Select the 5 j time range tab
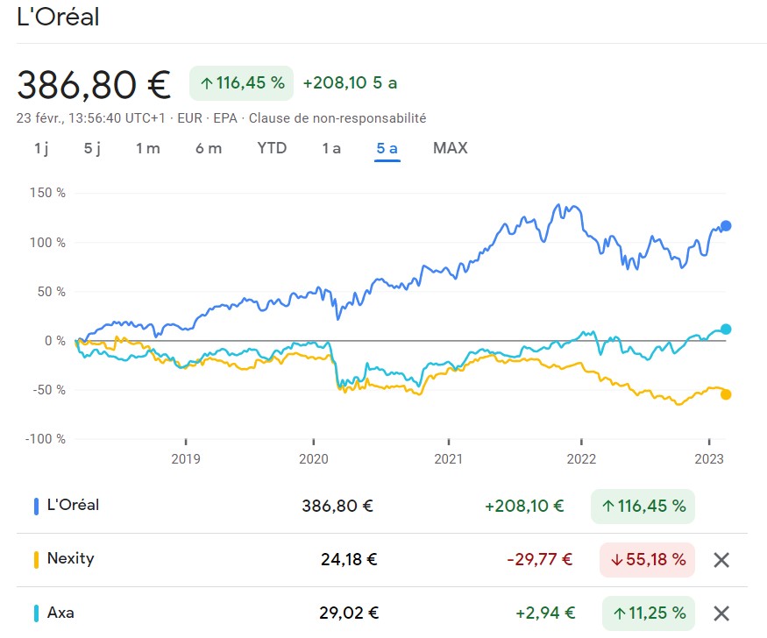Screen dimensions: 767x638 (x=92, y=148)
